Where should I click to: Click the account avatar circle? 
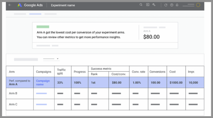coord(198,5)
